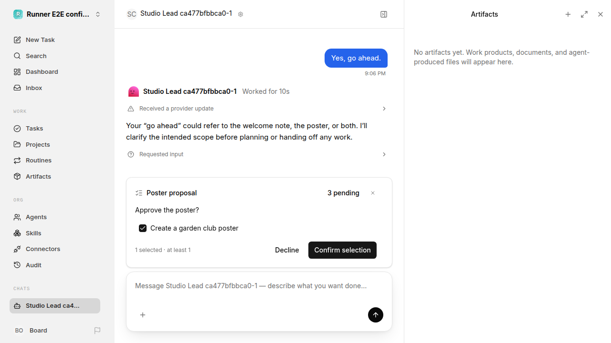This screenshot has width=611, height=343.
Task: Add an attachment with plus icon
Action: coord(143,315)
